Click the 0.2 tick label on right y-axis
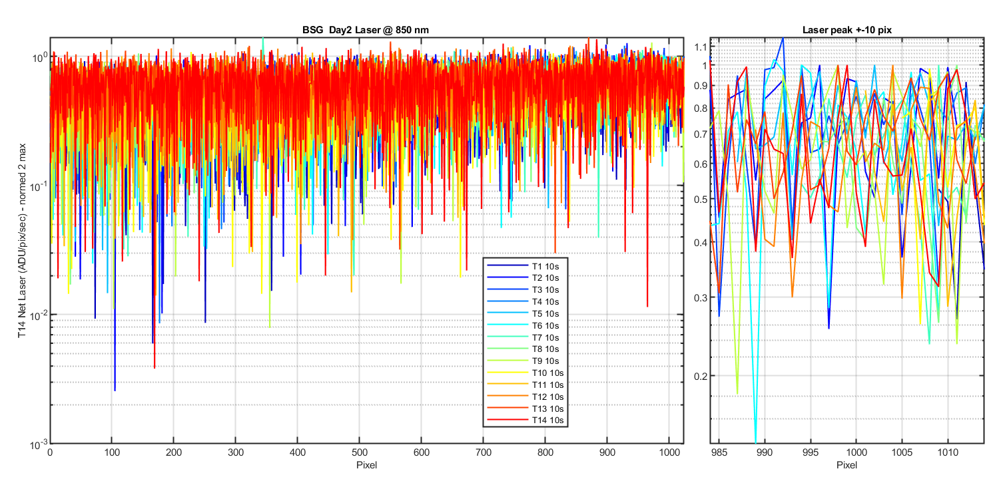Viewport: 999px width, 499px height. [x=700, y=376]
